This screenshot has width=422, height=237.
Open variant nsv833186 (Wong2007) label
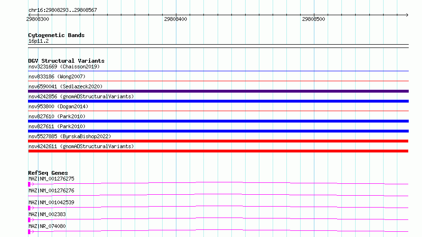point(57,76)
